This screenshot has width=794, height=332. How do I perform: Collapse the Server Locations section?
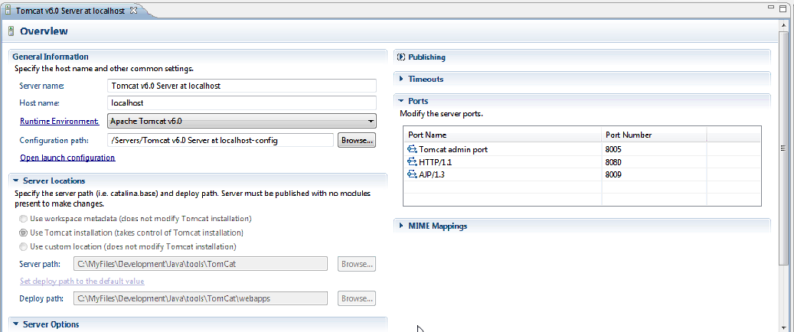tap(16, 181)
